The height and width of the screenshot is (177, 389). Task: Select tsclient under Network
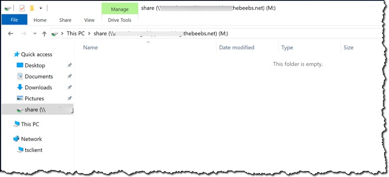[x=33, y=150]
